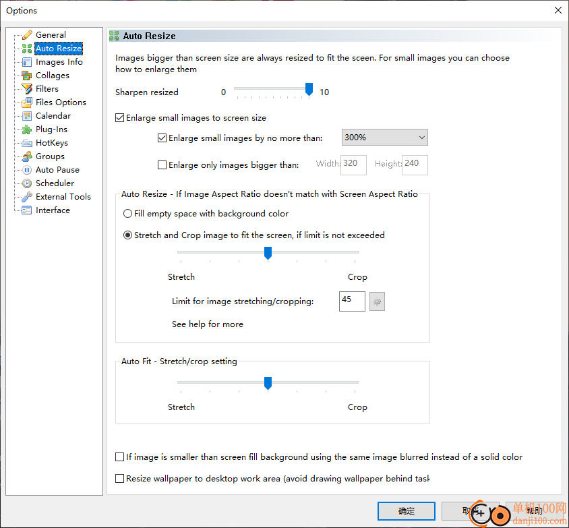Click the Plug-Ins puzzle piece icon
569x528 pixels.
(x=27, y=129)
